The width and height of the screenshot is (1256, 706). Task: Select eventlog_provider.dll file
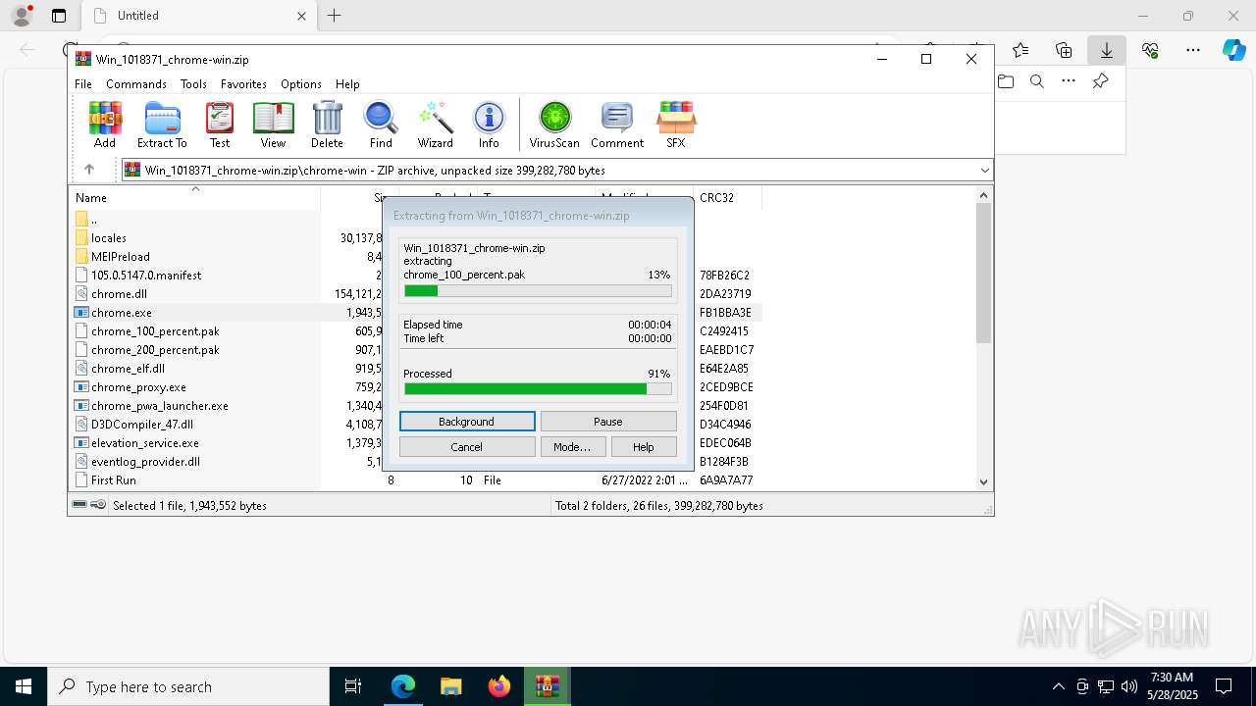145,462
